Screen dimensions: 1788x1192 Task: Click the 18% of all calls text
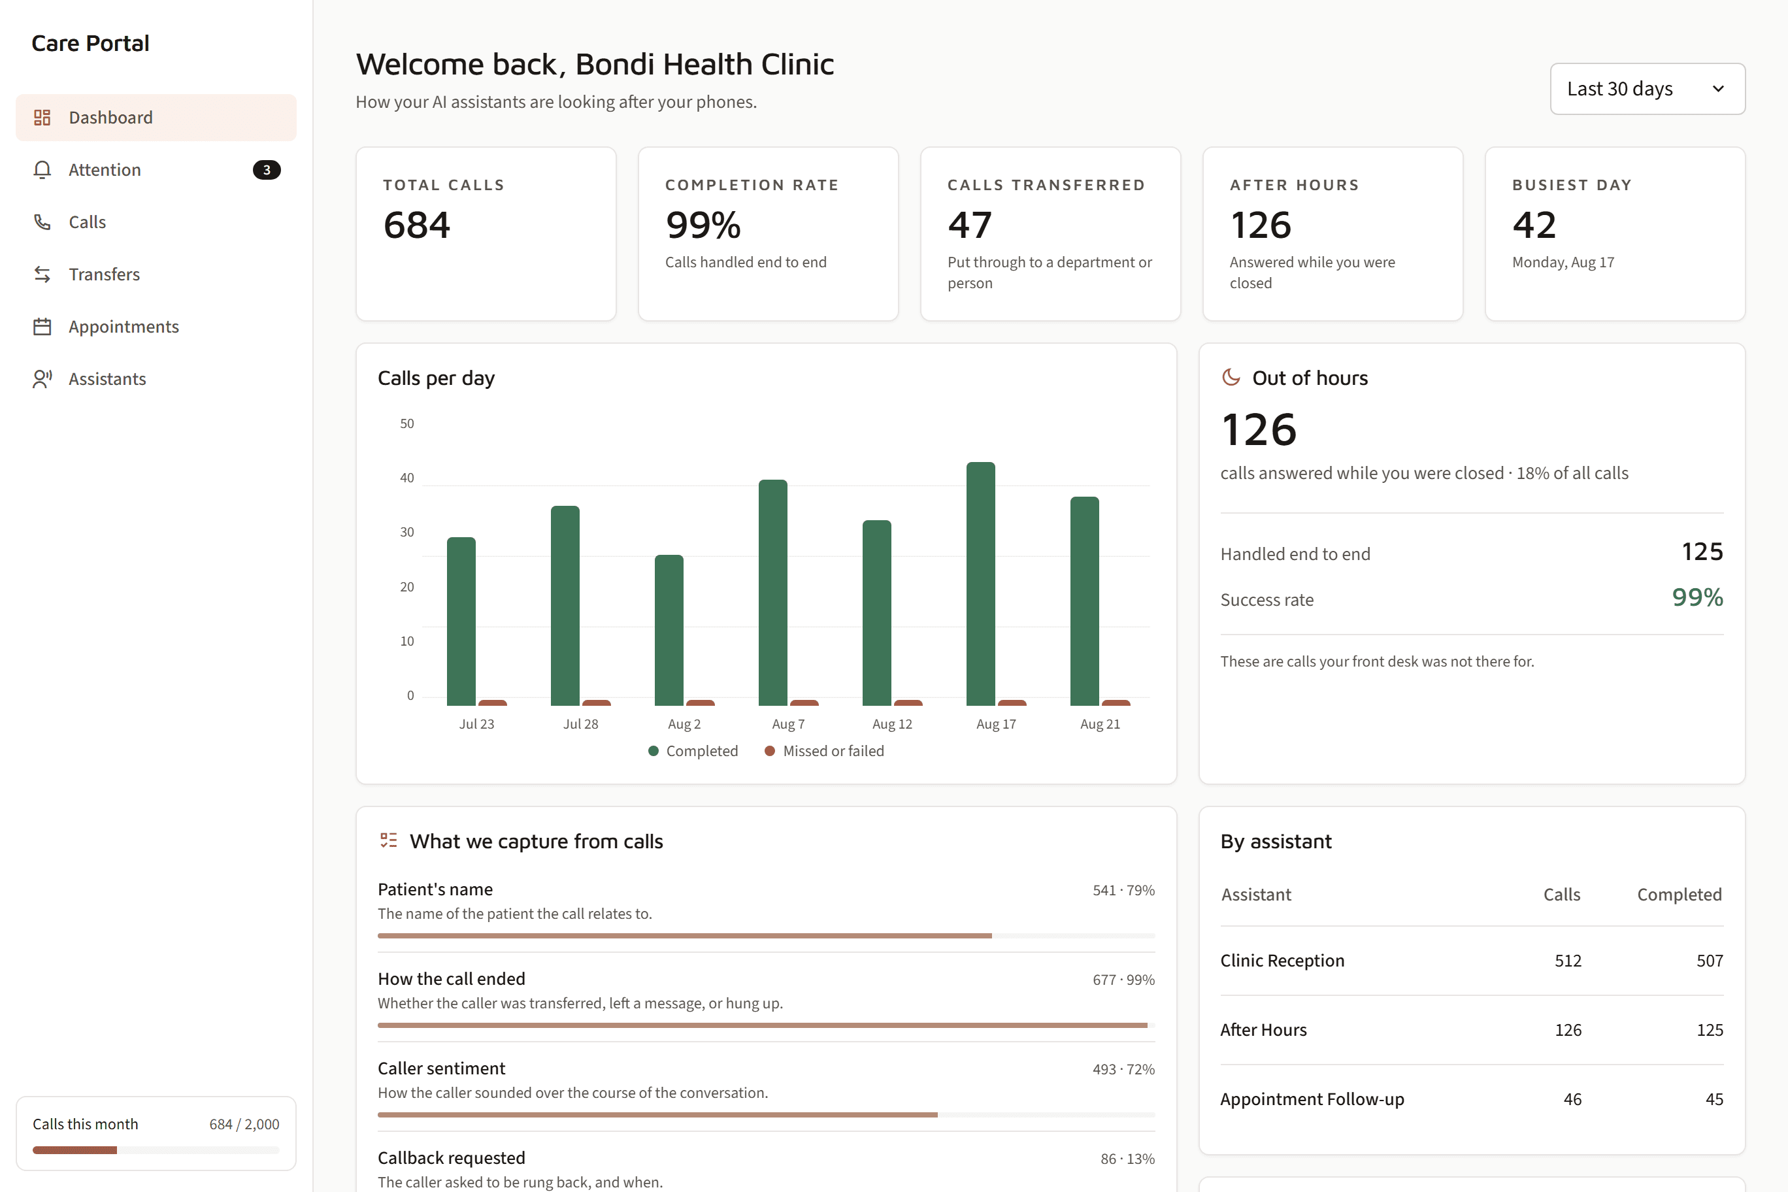point(1572,473)
